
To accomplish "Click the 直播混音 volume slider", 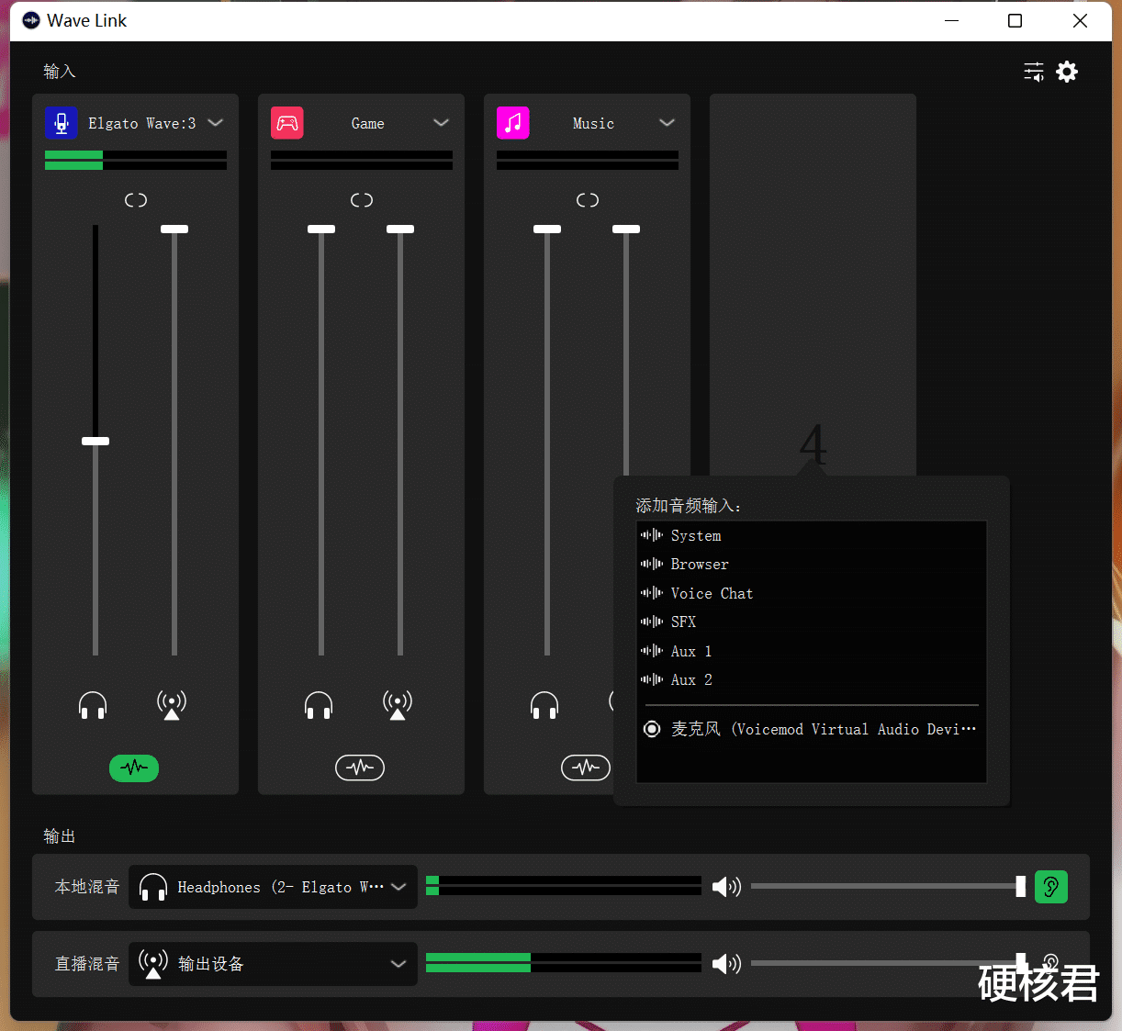I will tap(886, 964).
